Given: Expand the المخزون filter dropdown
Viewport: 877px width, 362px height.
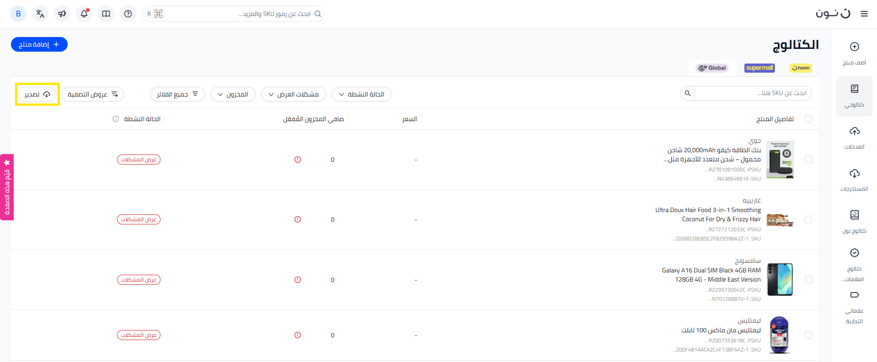Looking at the screenshot, I should click(233, 94).
